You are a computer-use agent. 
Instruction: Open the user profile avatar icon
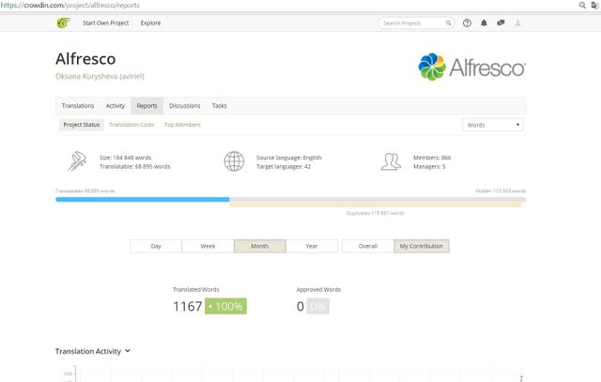pos(517,23)
